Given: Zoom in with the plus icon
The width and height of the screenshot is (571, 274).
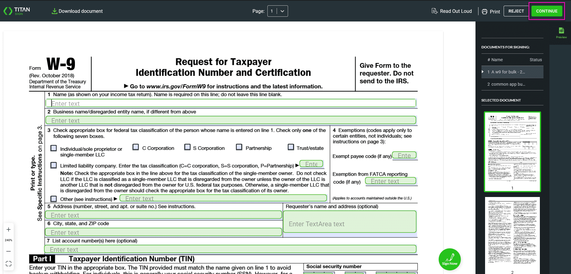Looking at the screenshot, I should tap(9, 230).
